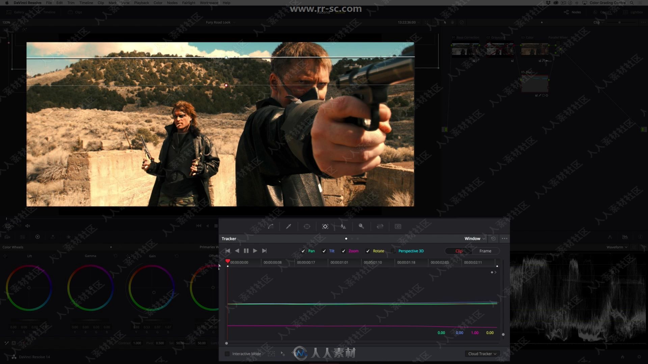
Task: Uncheck the Pan tracking checkbox
Action: click(303, 251)
